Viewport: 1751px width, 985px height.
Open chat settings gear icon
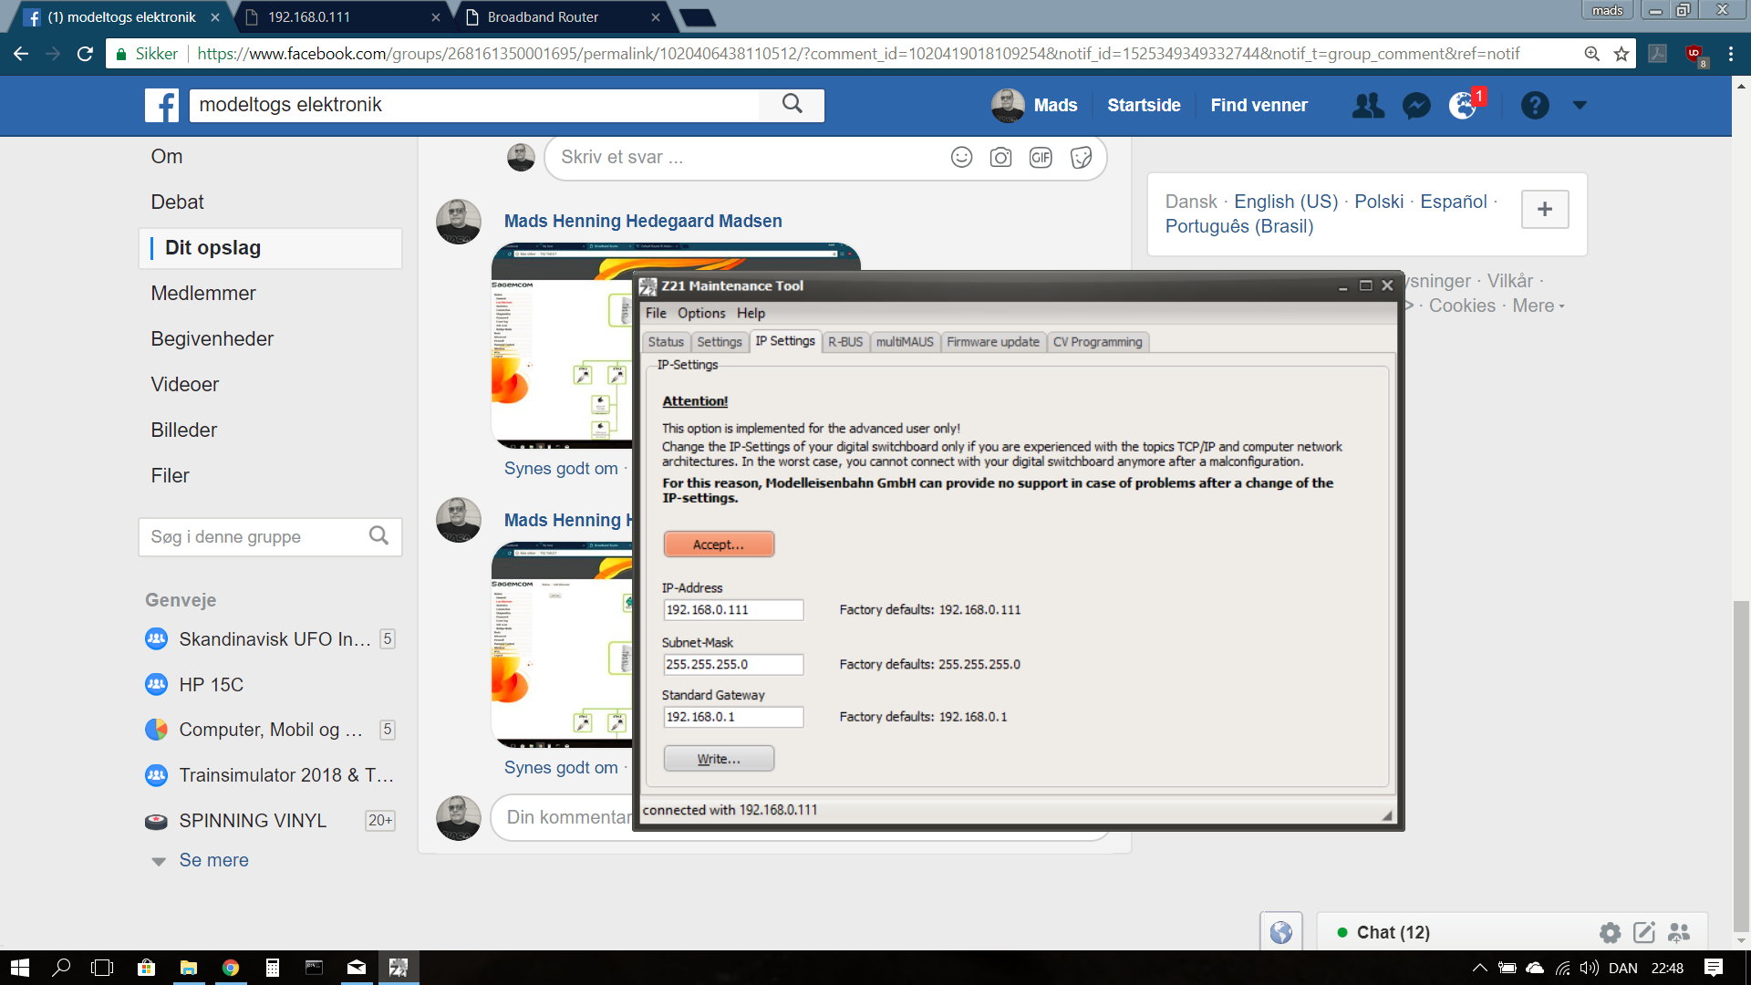tap(1610, 932)
